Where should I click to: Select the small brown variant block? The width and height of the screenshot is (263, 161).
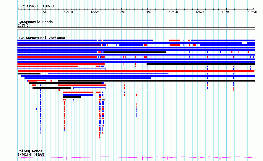point(103,100)
